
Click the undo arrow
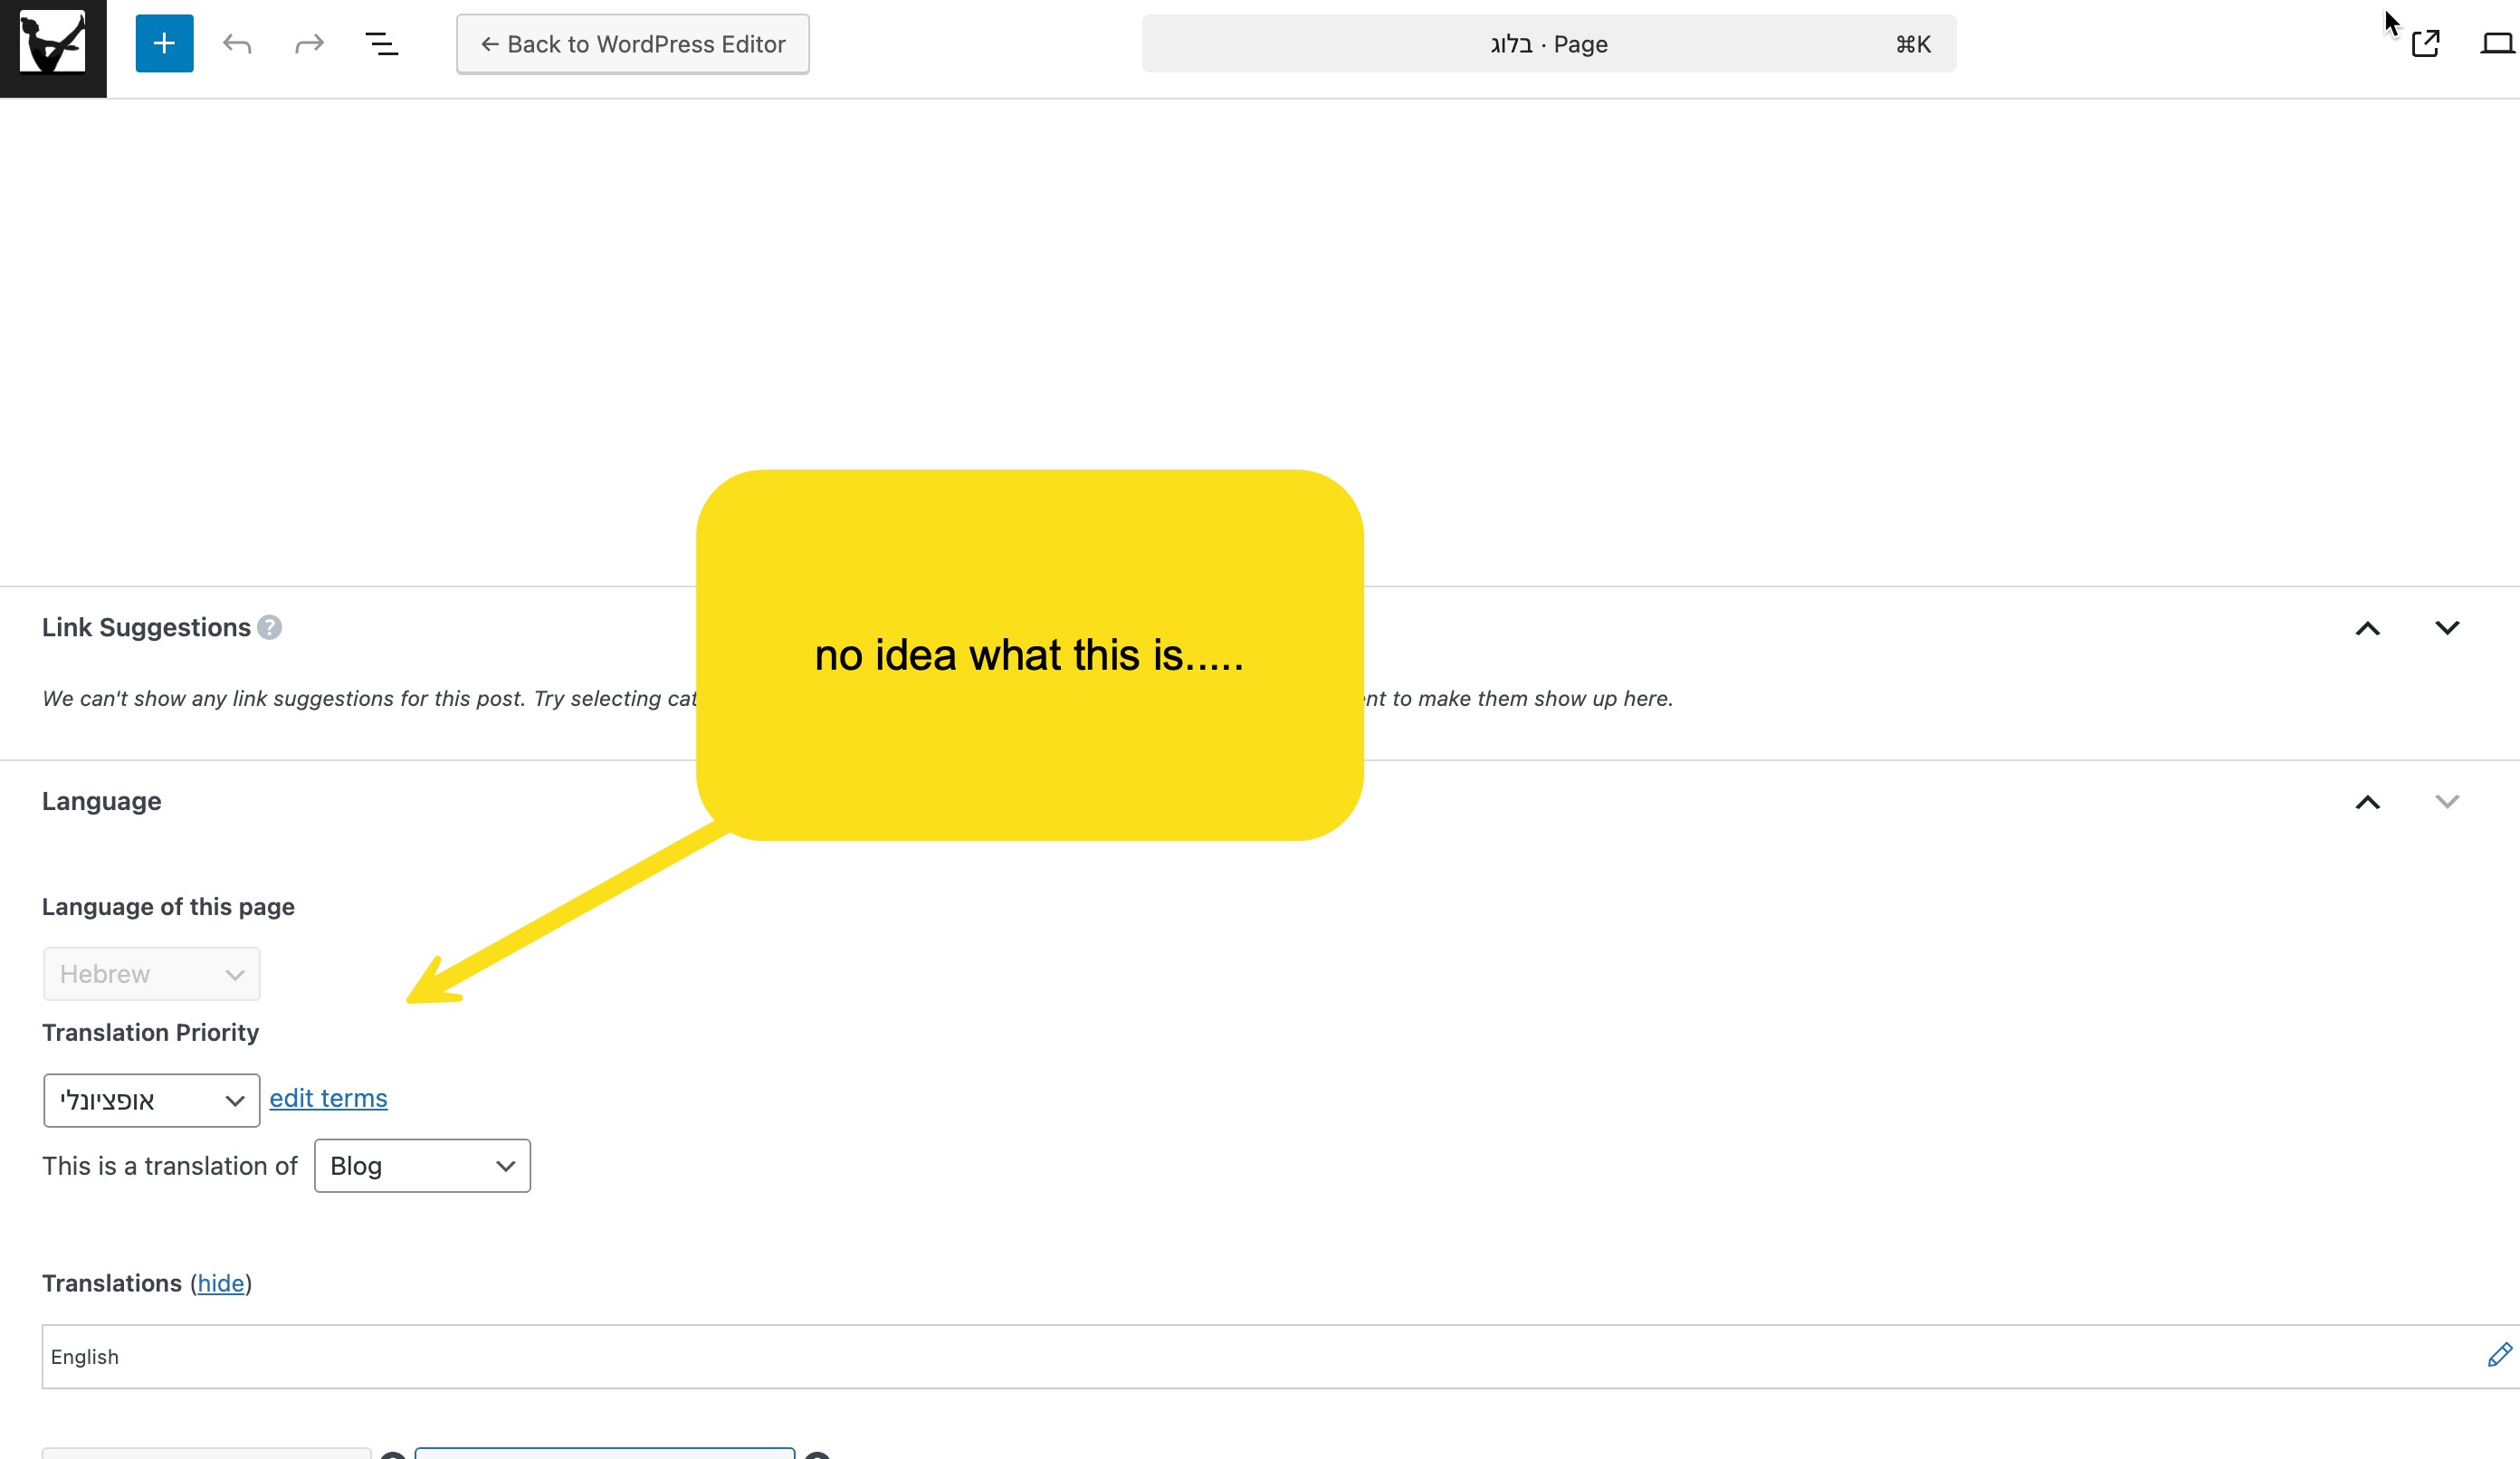237,44
